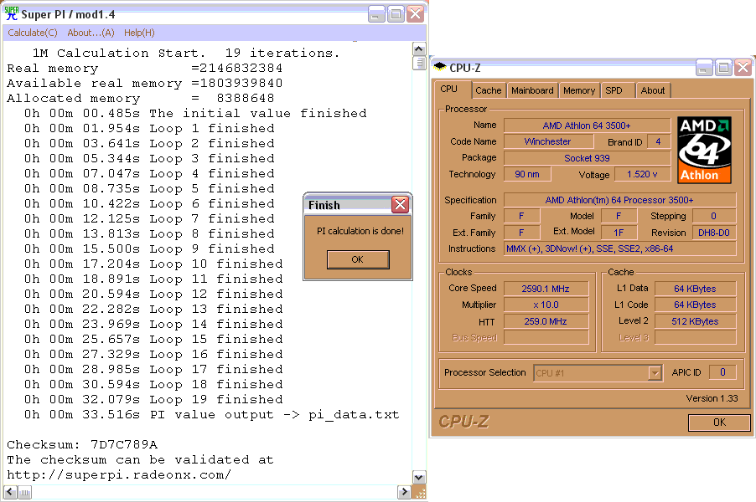This screenshot has width=756, height=502.
Task: Expand the Processor Selection dropdown arrow
Action: pos(655,373)
